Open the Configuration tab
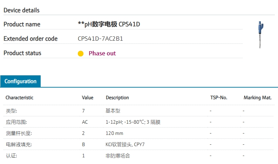This screenshot has width=278, height=164. point(20,81)
